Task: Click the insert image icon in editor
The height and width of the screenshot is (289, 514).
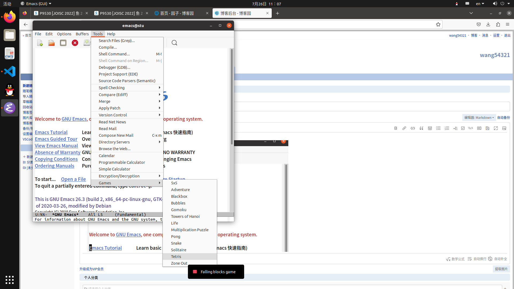Action: (x=504, y=128)
